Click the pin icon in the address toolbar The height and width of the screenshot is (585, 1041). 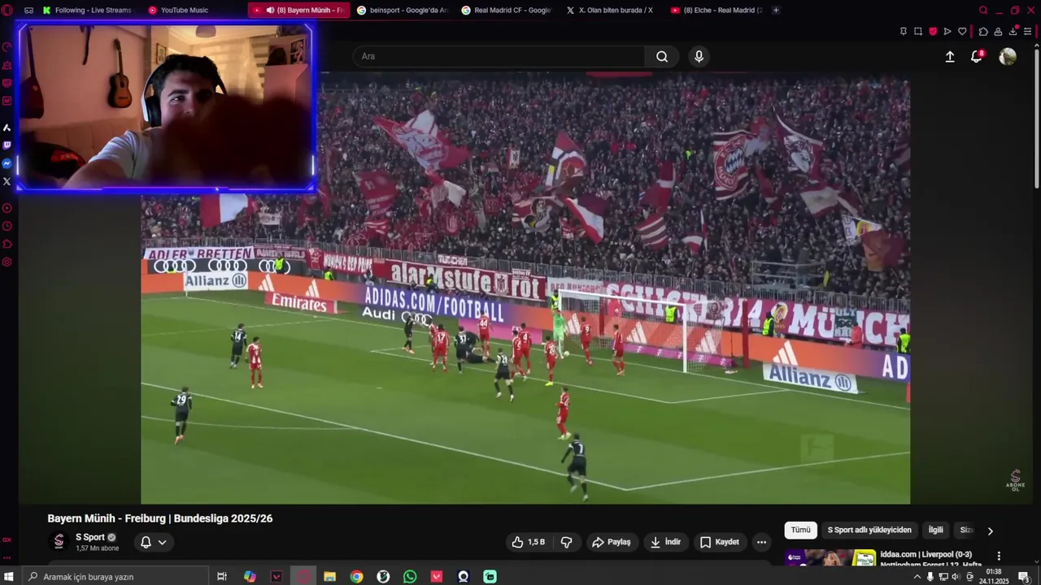tap(904, 32)
